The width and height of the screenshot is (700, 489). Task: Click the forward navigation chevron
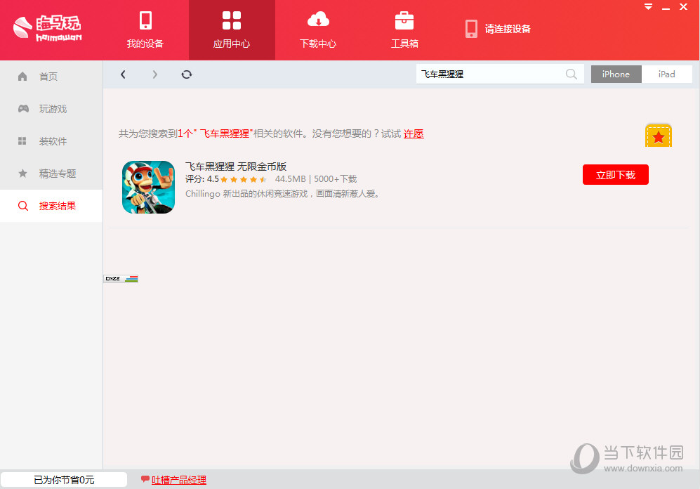pos(154,74)
